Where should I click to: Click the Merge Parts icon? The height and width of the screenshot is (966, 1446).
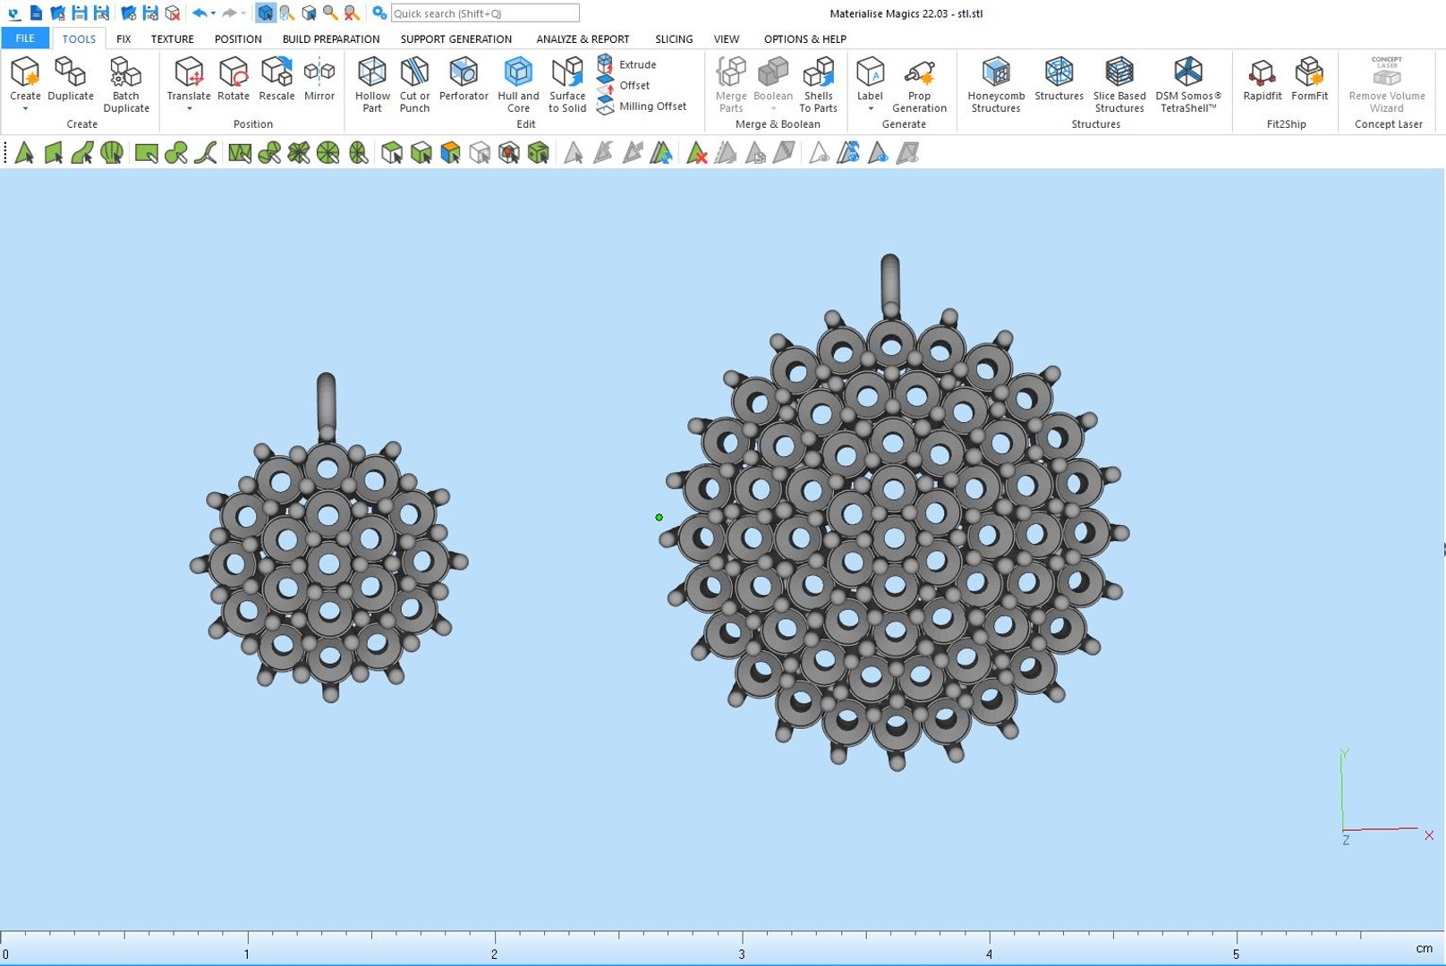(731, 72)
